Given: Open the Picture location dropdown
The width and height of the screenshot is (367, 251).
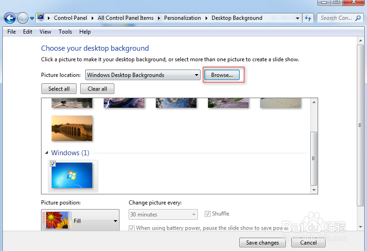Looking at the screenshot, I should (x=143, y=75).
